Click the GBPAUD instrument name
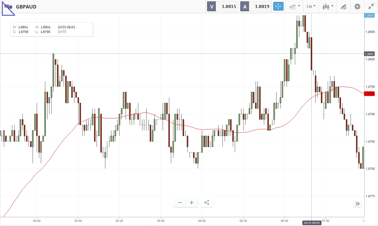The height and width of the screenshot is (226, 378). [x=26, y=7]
